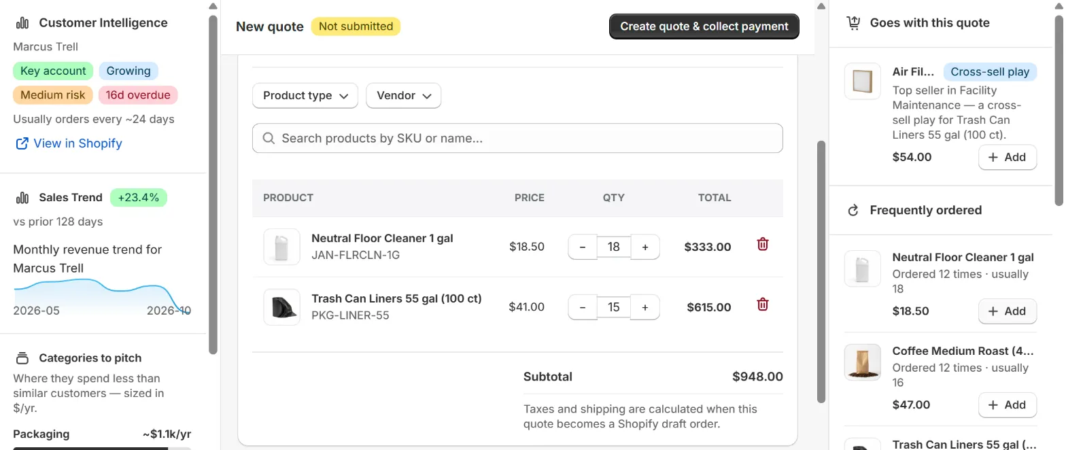Click the Goes with this quote cart icon
Screen dimensions: 1066x450
coord(853,23)
